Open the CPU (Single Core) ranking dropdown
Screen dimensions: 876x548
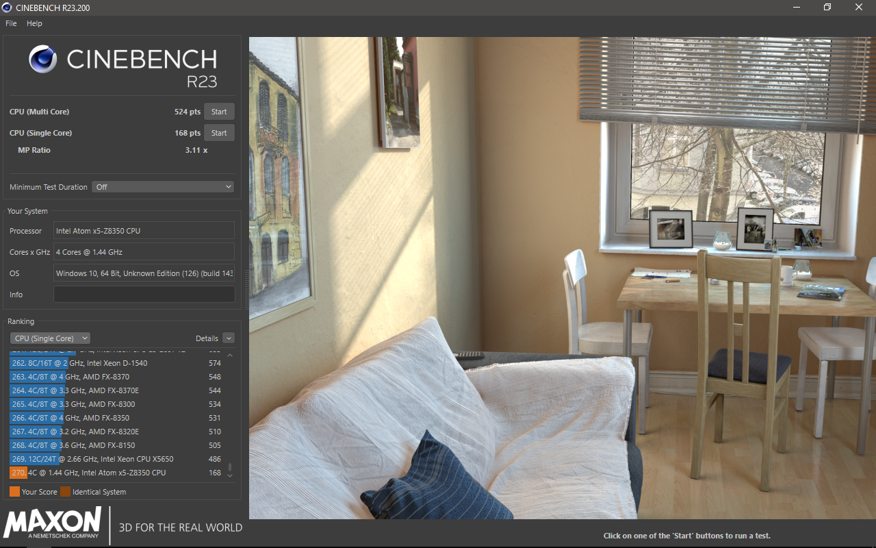coord(50,338)
